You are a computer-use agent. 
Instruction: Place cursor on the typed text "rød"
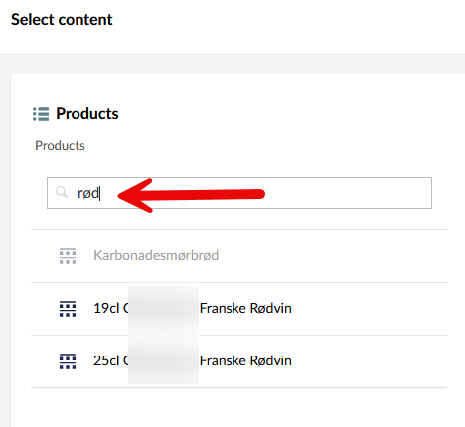pos(88,193)
